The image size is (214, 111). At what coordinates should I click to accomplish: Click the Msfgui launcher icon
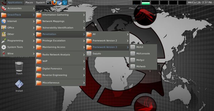click(x=132, y=60)
